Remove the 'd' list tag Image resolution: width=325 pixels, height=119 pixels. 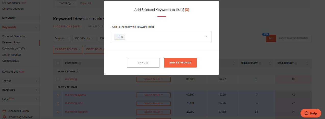pos(122,37)
